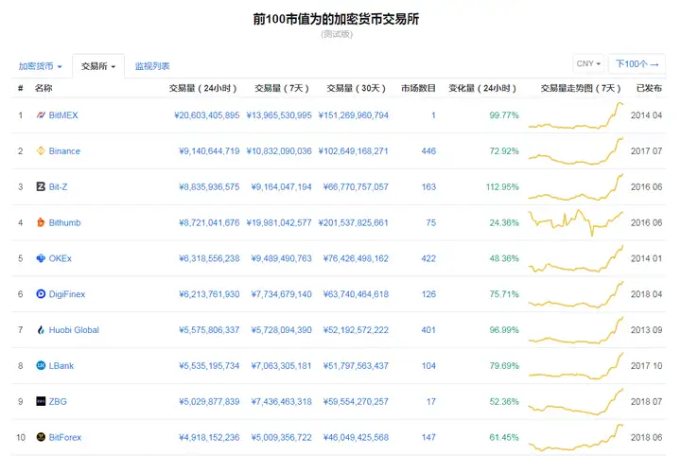Click the ZBG logo icon
This screenshot has height=456, width=681.
tap(41, 401)
